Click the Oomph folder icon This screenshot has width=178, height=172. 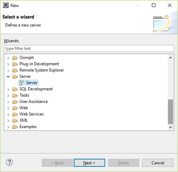[15, 58]
